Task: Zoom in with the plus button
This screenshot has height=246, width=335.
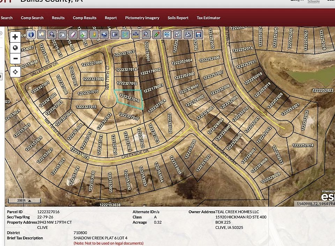Action: [x=15, y=37]
